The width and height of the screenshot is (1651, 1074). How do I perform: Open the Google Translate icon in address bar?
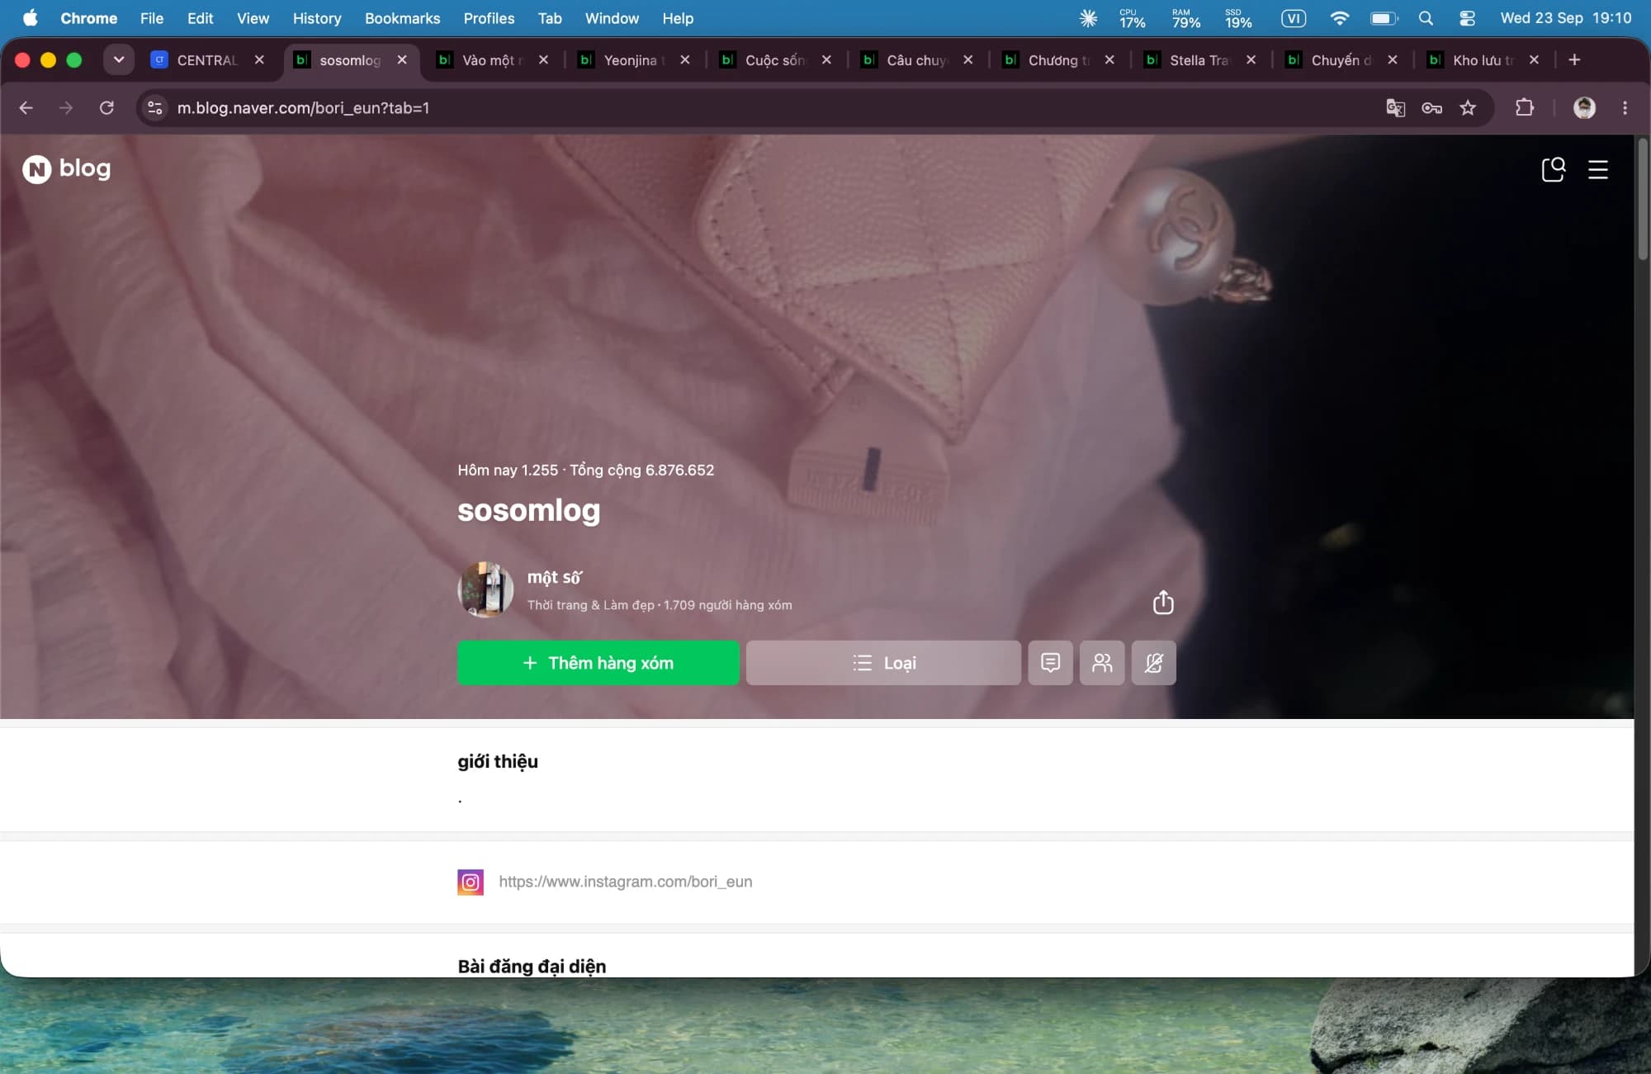(1395, 107)
